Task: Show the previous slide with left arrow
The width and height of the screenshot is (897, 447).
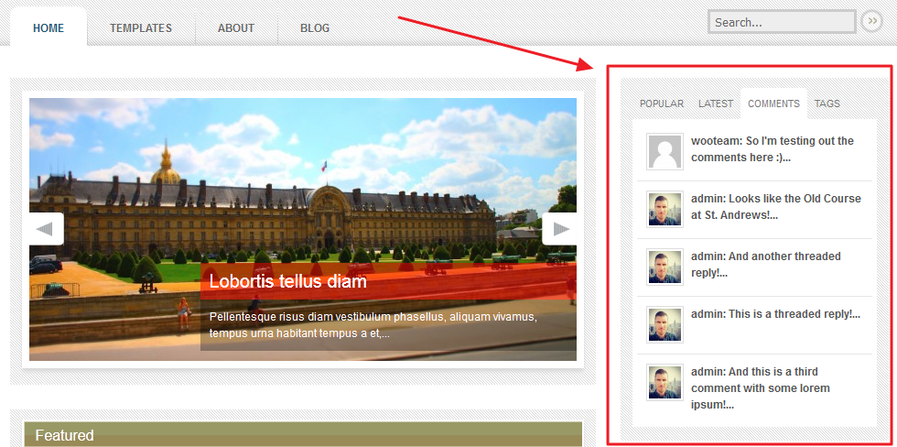Action: coord(47,229)
